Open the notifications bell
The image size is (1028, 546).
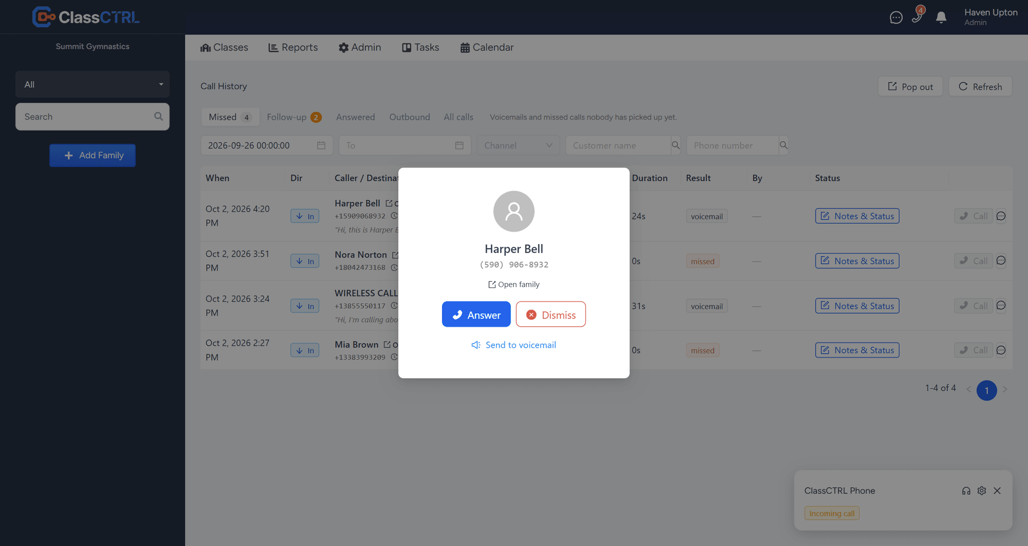click(x=941, y=17)
